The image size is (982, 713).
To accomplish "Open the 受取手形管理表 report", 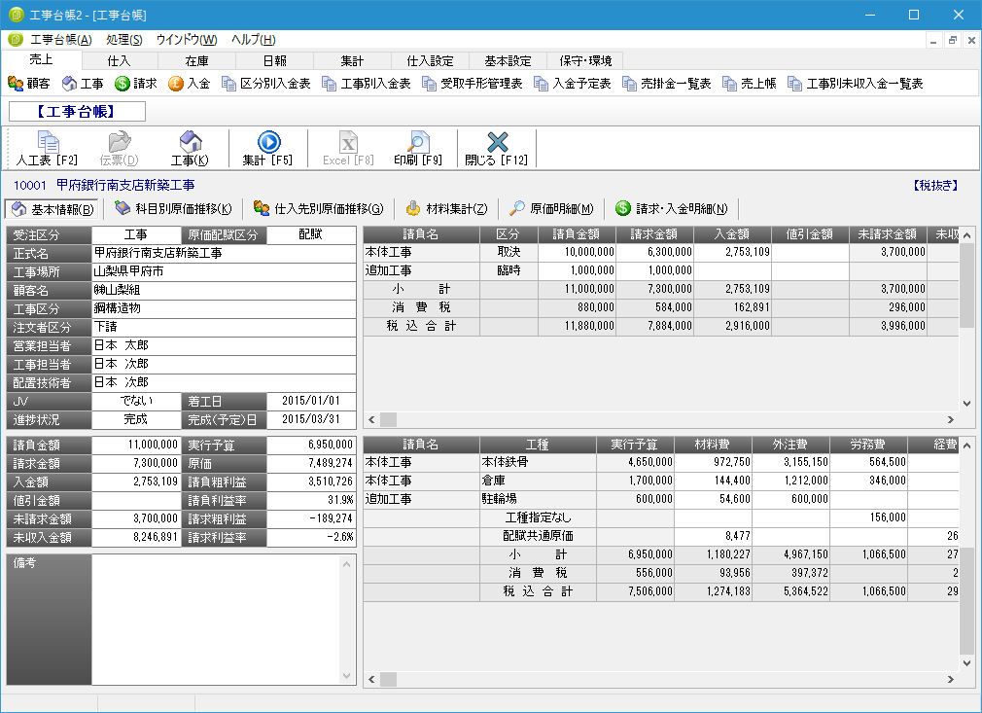I will tap(473, 84).
